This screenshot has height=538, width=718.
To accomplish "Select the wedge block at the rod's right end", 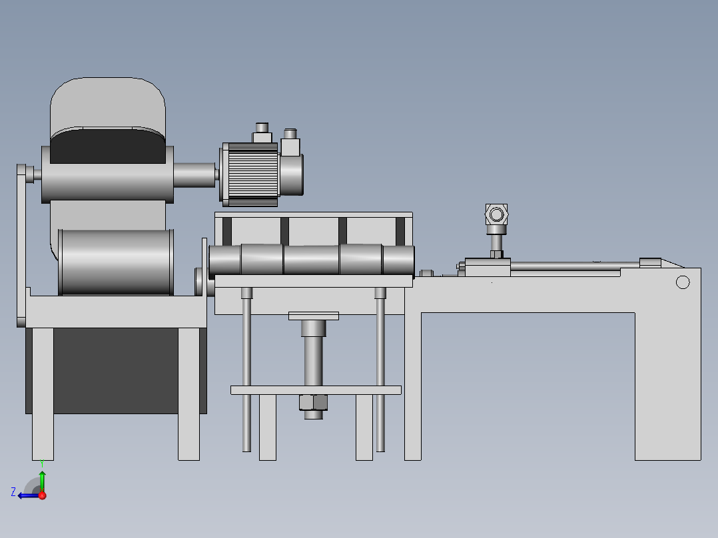I will pyautogui.click(x=661, y=263).
